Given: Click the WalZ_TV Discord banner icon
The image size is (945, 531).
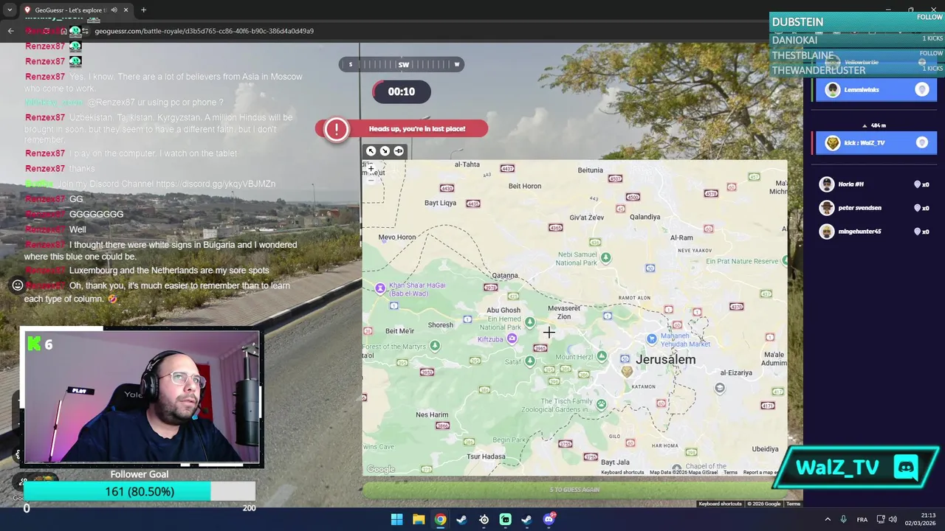Looking at the screenshot, I should click(x=906, y=467).
